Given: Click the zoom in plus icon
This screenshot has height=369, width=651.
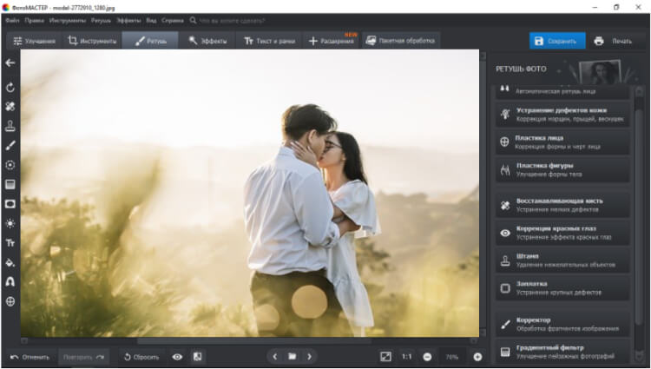Looking at the screenshot, I should pos(477,357).
